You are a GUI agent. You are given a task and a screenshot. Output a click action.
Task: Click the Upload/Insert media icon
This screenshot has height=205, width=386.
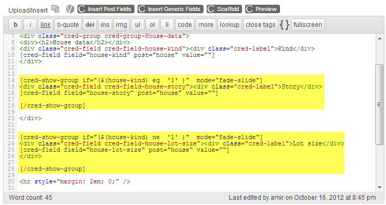tap(55, 9)
